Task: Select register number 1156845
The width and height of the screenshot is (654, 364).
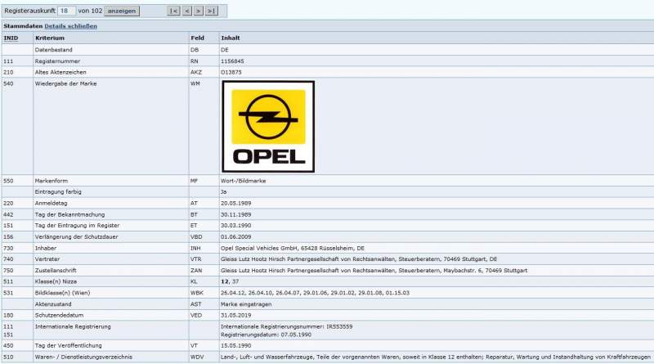Action: 232,61
